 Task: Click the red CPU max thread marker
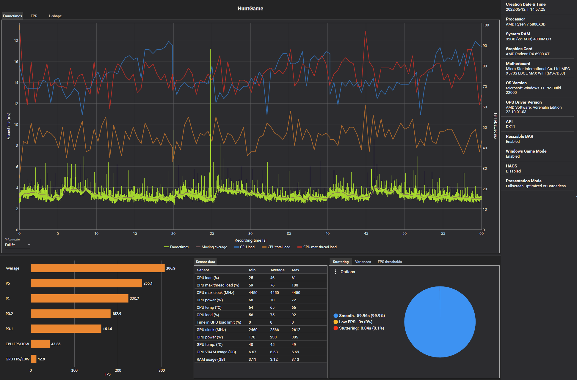[x=300, y=247]
